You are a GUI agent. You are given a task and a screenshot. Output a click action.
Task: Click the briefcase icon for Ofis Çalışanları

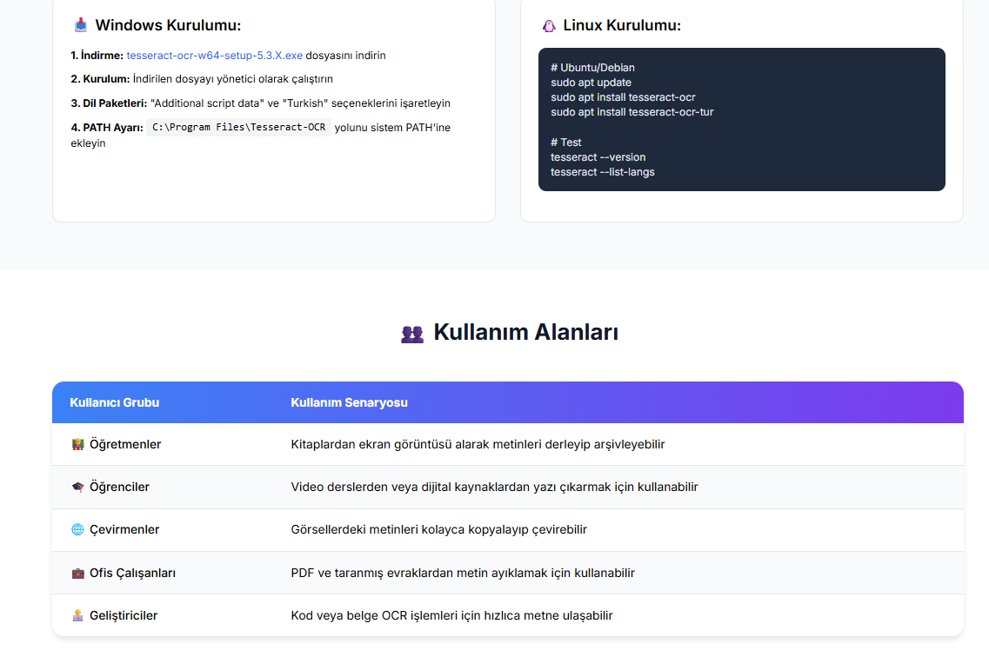77,574
